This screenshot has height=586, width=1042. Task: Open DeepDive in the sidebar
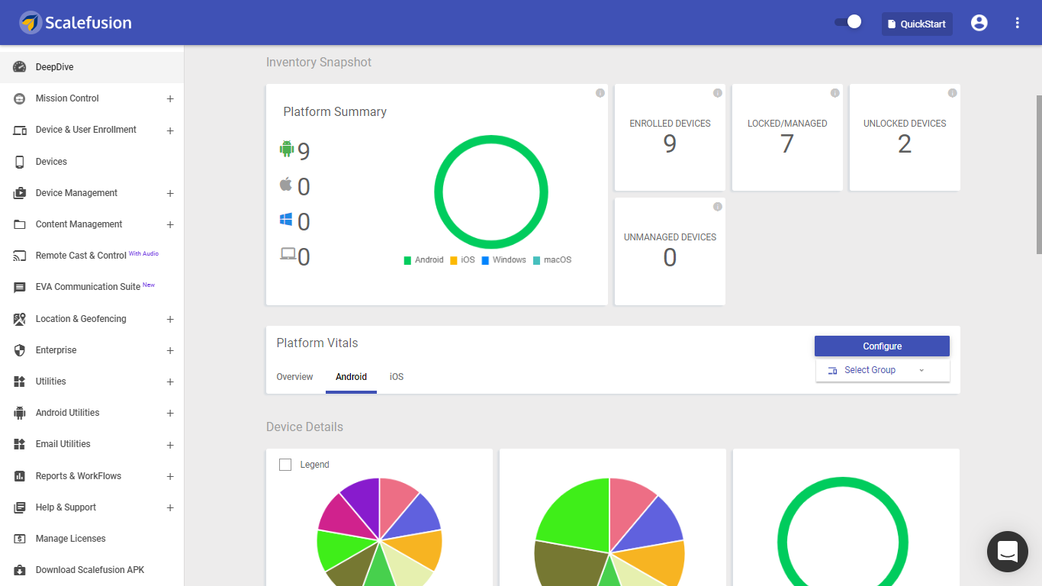[92, 67]
